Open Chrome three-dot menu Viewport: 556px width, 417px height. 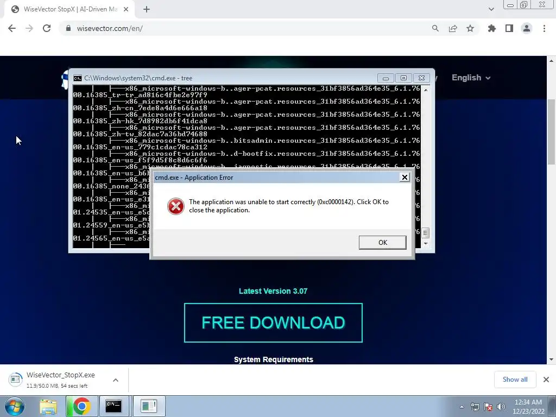(x=544, y=28)
